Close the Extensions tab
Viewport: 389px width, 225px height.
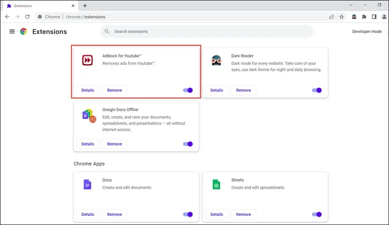73,6
